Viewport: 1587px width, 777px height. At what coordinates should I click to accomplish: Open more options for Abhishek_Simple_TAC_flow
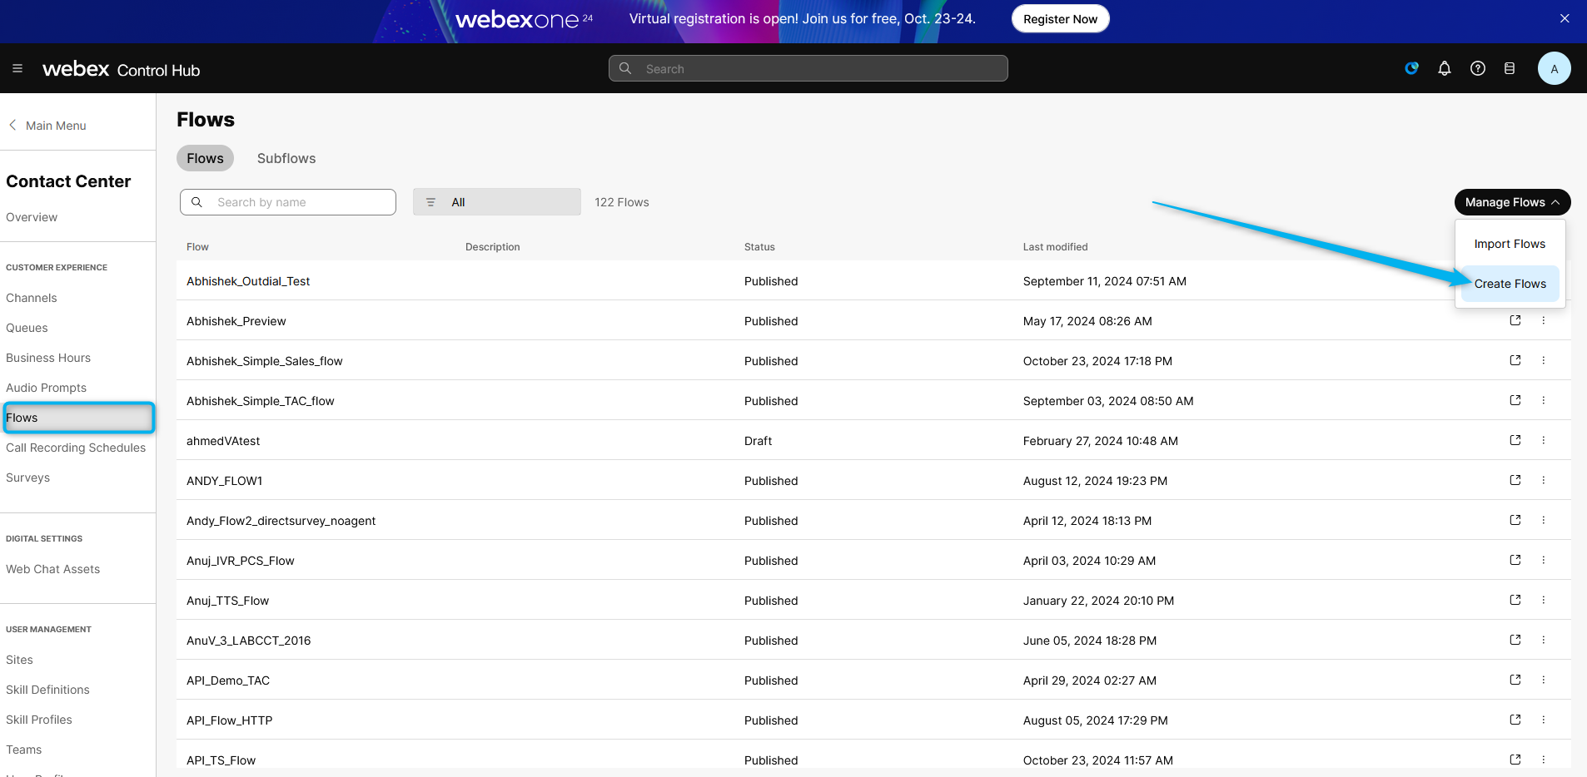[1543, 400]
